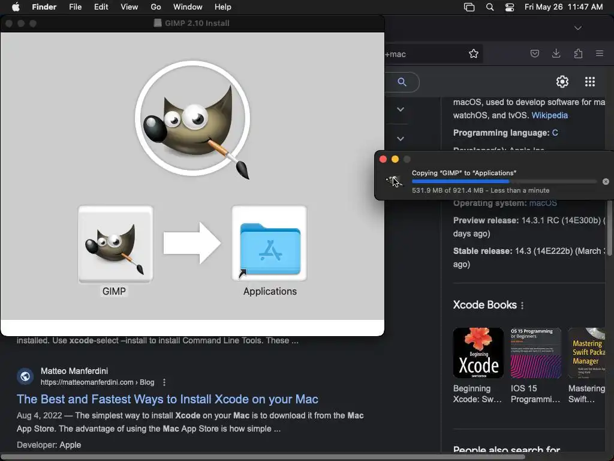Open browser extensions icon
Screen dimensions: 614x461
[578, 53]
